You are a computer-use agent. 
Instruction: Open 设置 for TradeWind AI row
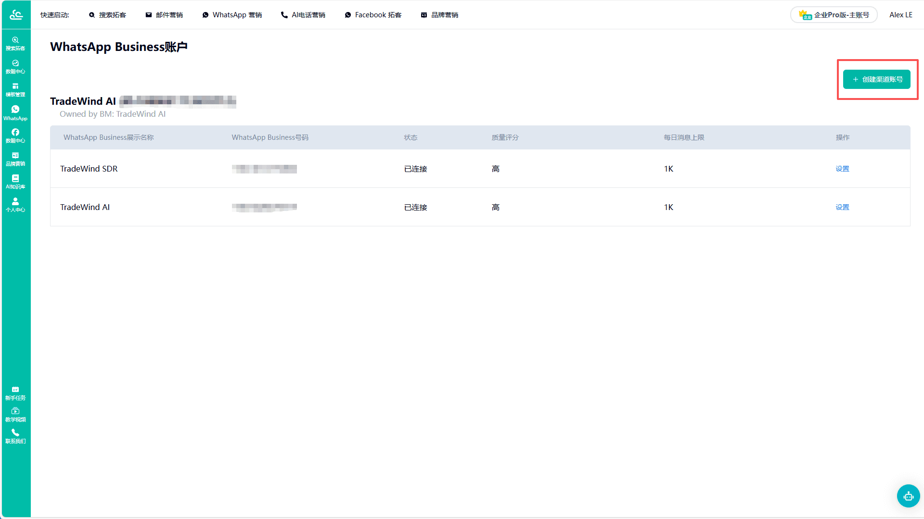pos(842,207)
